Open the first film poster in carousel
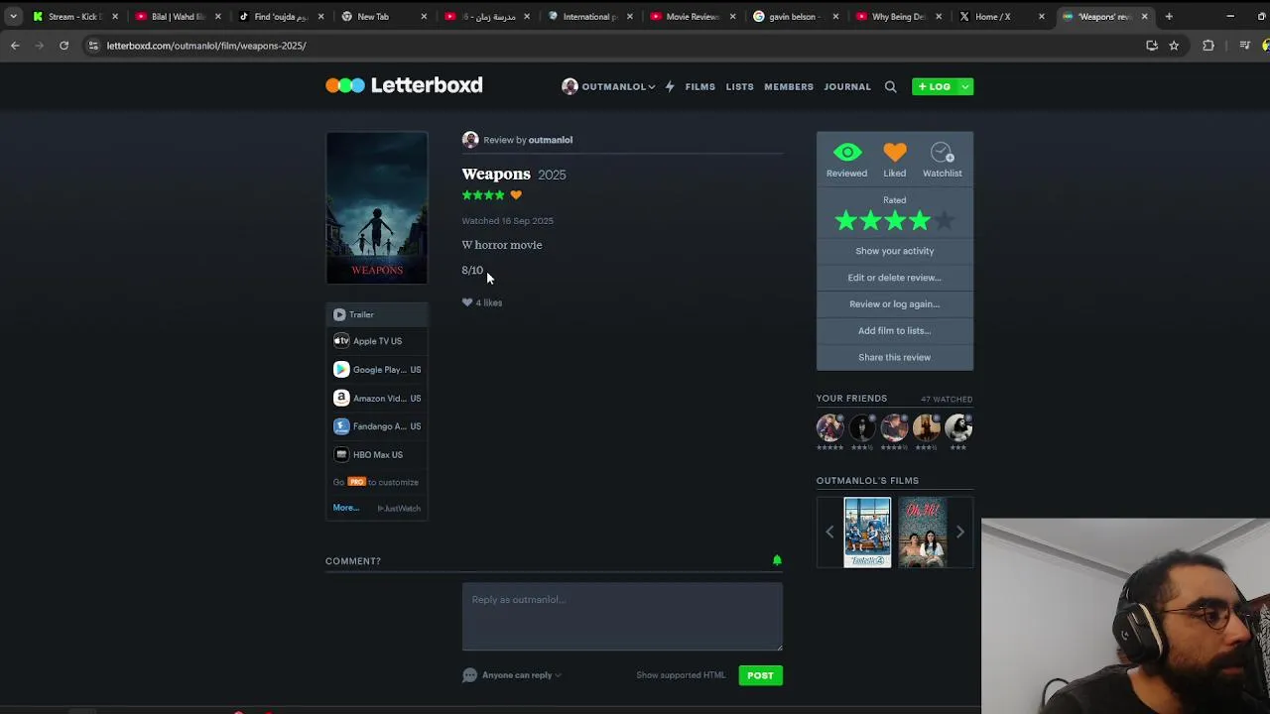1270x714 pixels. pyautogui.click(x=867, y=533)
